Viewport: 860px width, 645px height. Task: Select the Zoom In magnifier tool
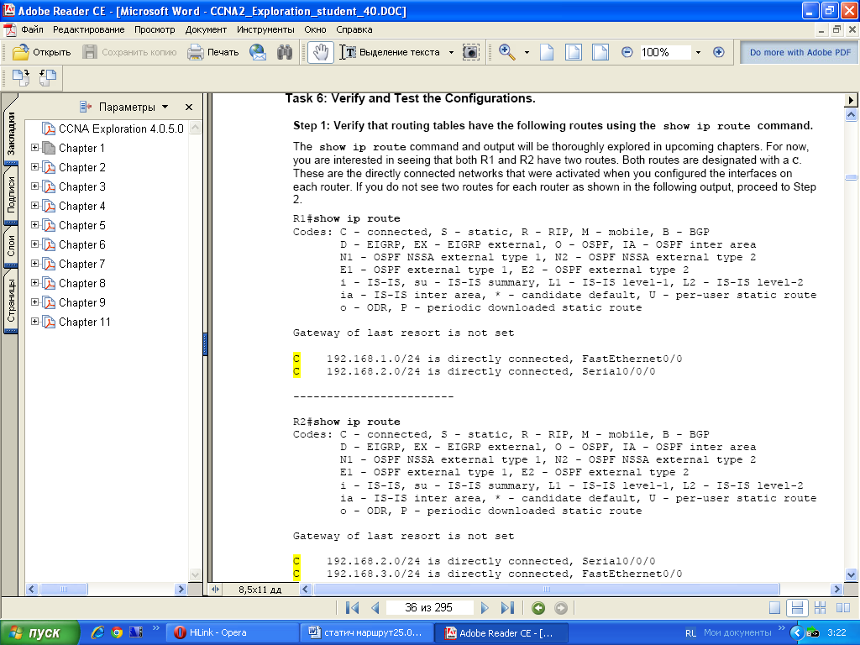(x=506, y=52)
